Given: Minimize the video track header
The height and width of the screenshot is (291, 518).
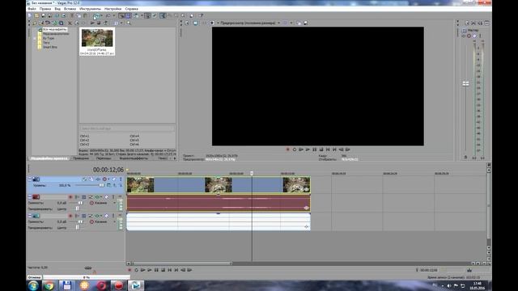Looking at the screenshot, I should pyautogui.click(x=30, y=179).
